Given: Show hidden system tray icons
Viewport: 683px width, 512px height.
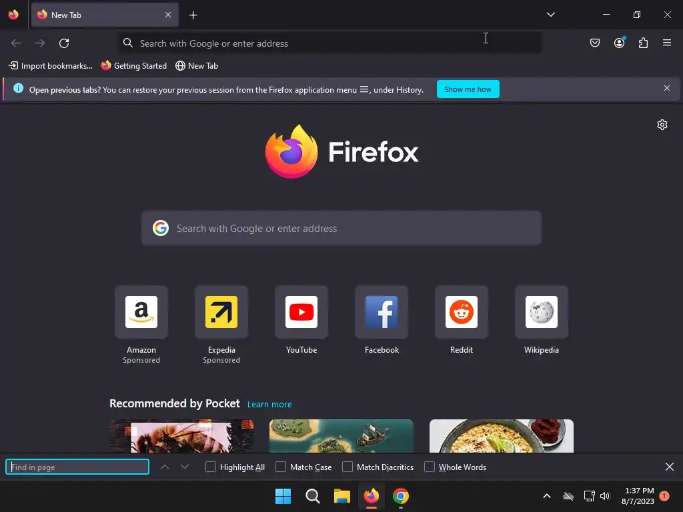Looking at the screenshot, I should 547,496.
